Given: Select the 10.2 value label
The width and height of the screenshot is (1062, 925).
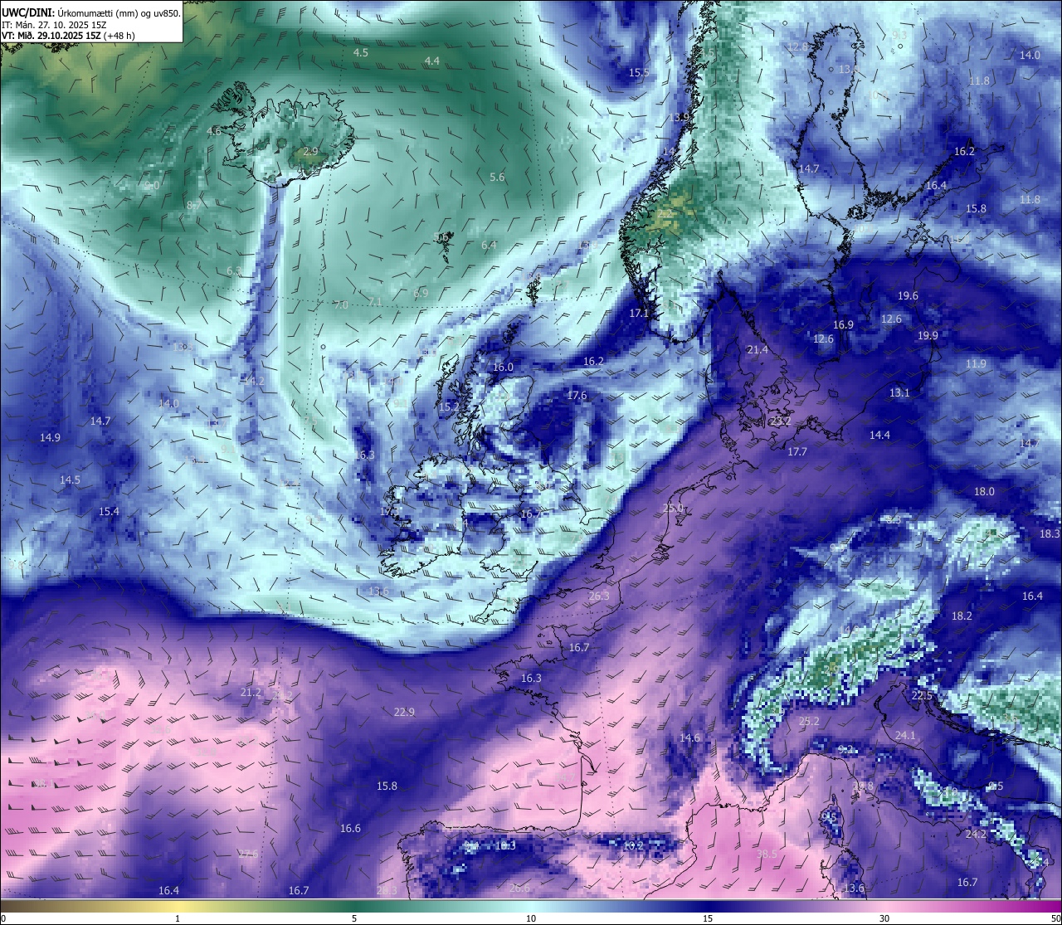Looking at the screenshot, I should click(x=633, y=845).
